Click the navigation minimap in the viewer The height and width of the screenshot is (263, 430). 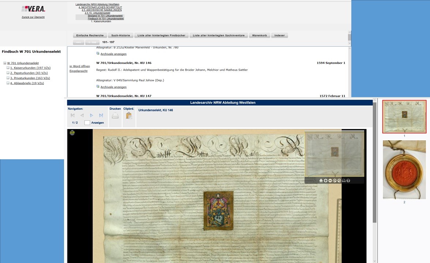coord(334,153)
